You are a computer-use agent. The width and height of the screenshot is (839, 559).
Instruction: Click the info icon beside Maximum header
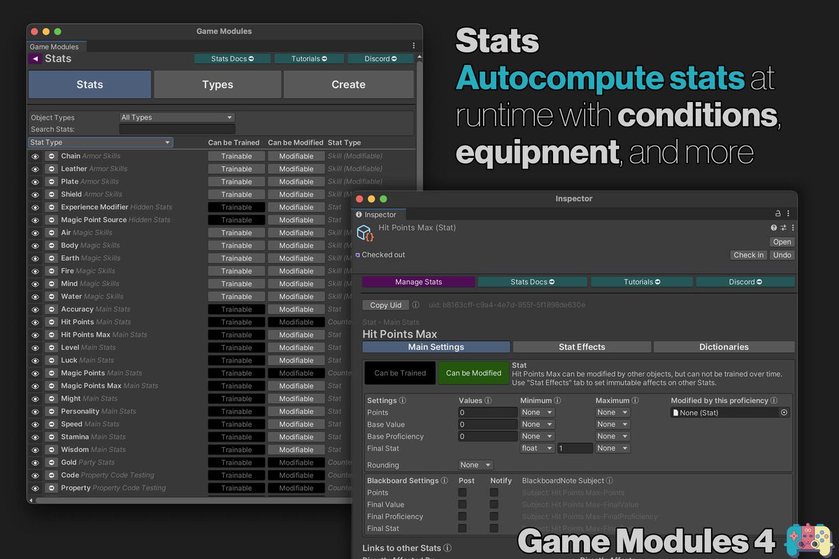tap(635, 400)
